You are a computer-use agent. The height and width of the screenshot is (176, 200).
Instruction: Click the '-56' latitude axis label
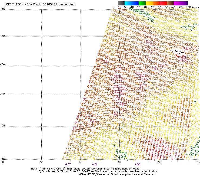tap(2, 94)
